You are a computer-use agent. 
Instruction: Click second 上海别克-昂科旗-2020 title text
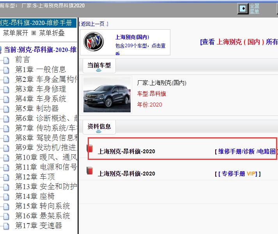click(126, 174)
